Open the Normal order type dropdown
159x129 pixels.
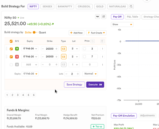pyautogui.click(x=90, y=74)
